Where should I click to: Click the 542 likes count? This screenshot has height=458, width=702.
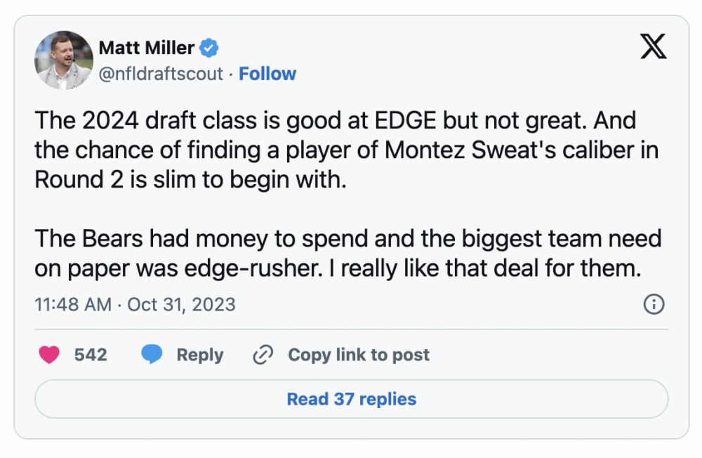pyautogui.click(x=91, y=355)
